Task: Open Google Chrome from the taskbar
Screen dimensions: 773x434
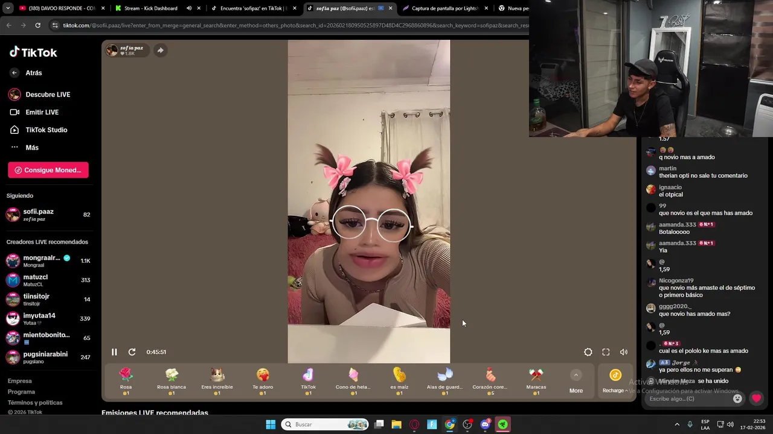Action: coord(450,424)
